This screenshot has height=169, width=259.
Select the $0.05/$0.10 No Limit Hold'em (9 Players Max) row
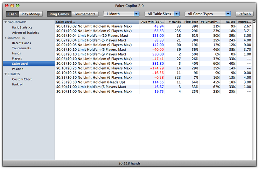coord(153,63)
